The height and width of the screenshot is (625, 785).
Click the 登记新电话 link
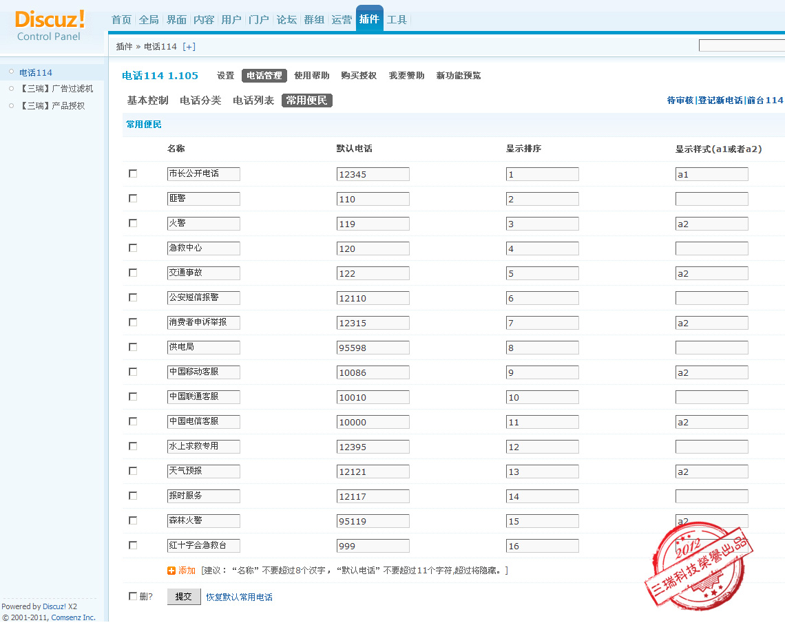coord(720,100)
